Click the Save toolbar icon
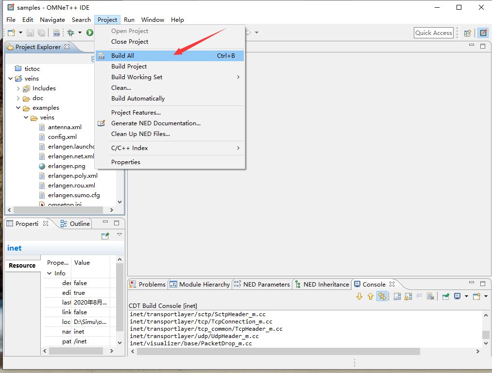Screen dimensions: 492x373 click(30, 33)
